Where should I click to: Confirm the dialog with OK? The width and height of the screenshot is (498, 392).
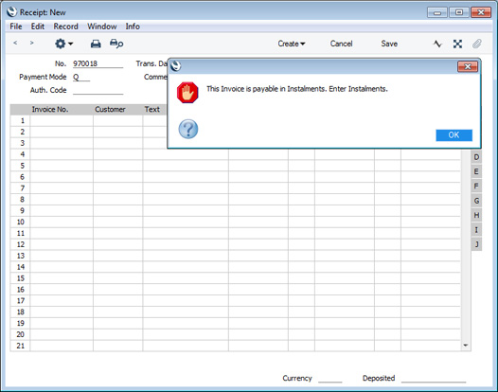pyautogui.click(x=454, y=135)
